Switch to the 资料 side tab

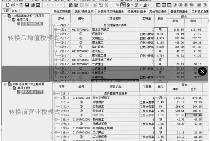15,11
